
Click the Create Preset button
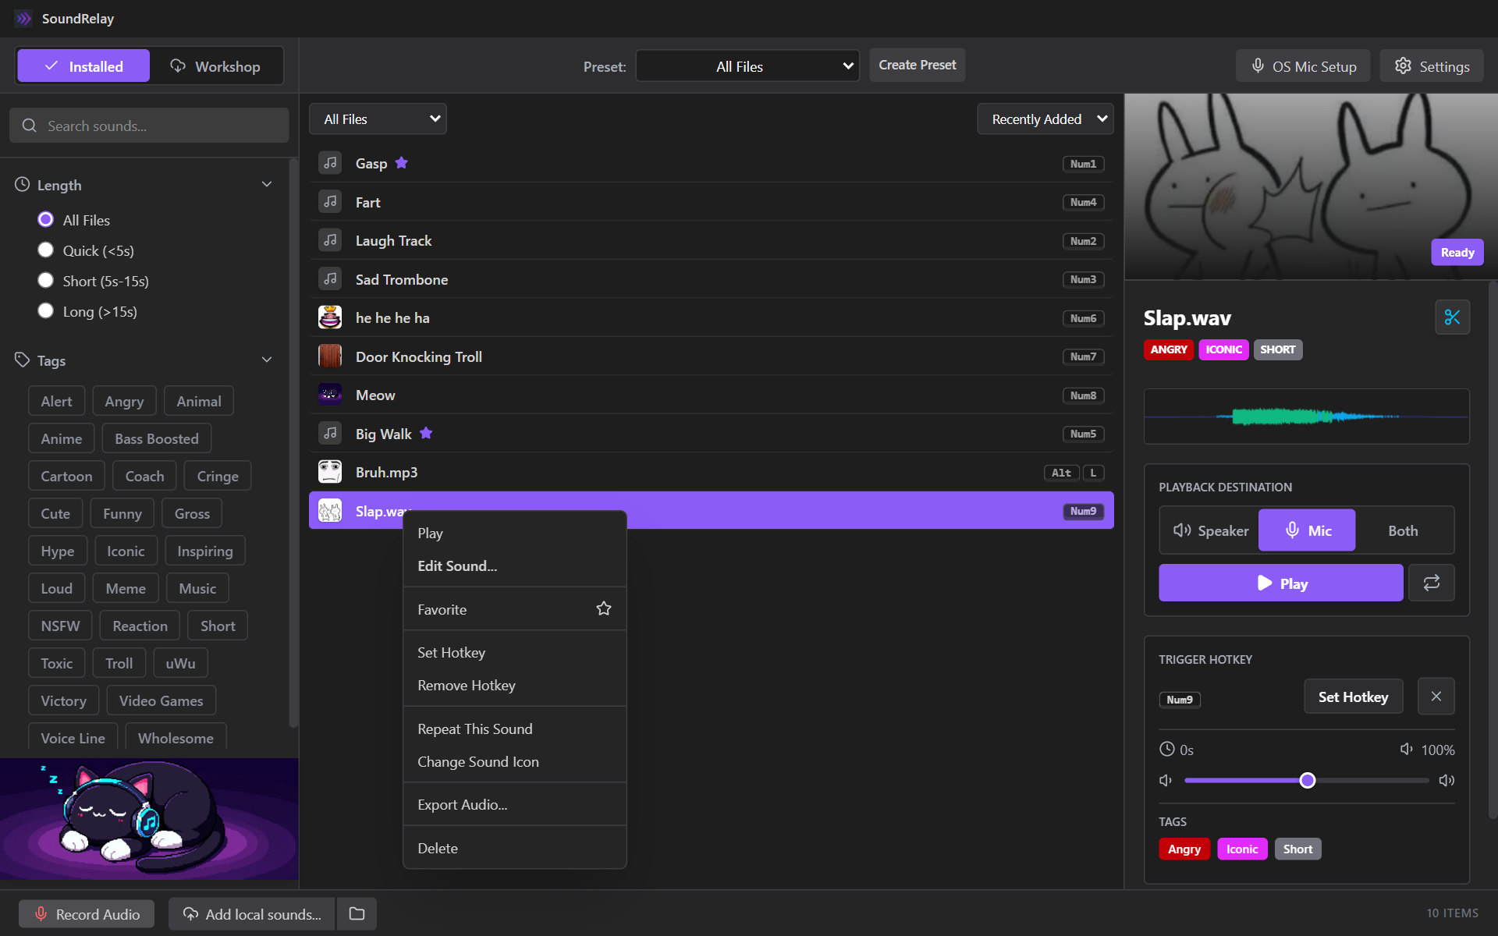coord(917,66)
